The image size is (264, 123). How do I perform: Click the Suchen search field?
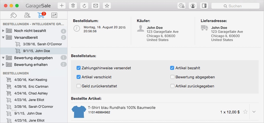point(235,6)
